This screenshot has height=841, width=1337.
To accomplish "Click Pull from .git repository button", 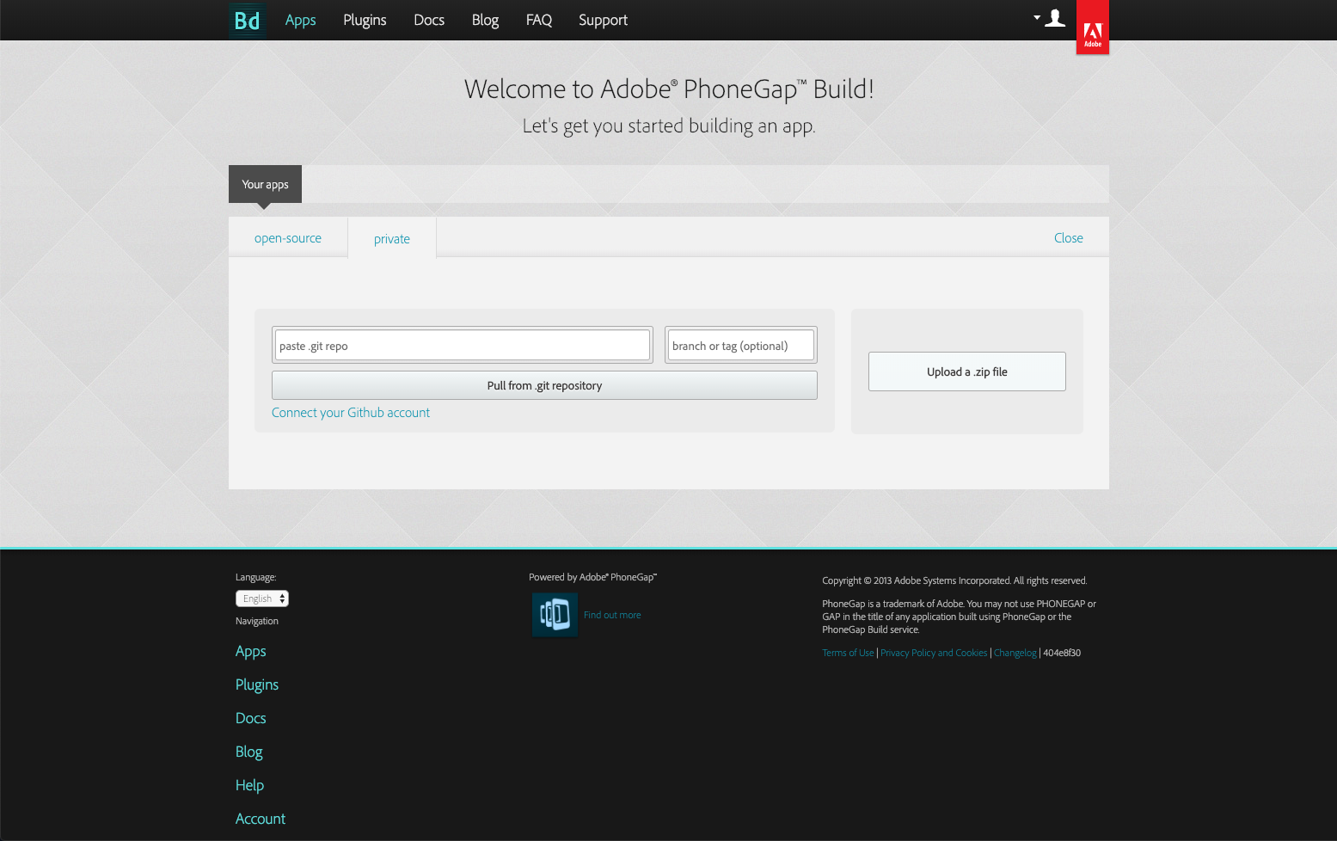I will 544,385.
